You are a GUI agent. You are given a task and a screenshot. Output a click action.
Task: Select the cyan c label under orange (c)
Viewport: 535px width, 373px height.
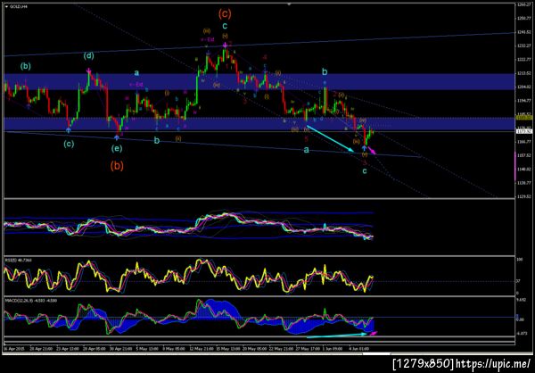pyautogui.click(x=225, y=26)
